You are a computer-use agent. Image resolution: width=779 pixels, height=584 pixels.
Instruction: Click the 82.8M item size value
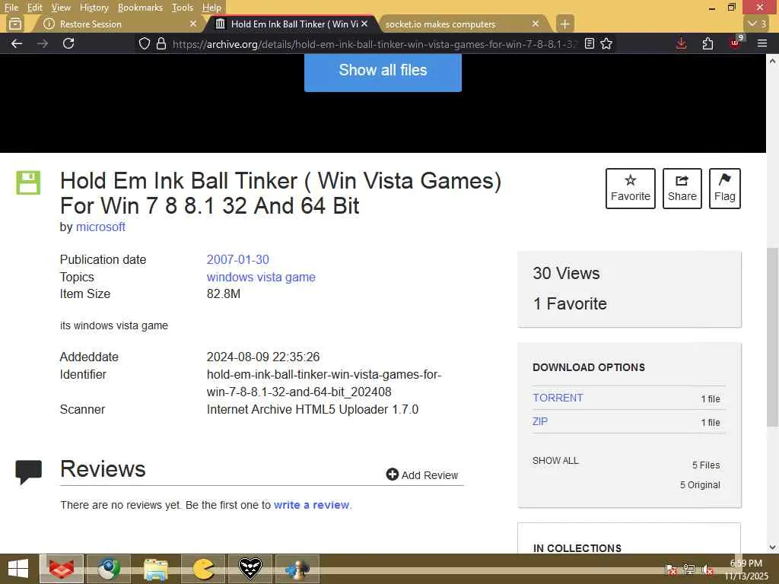point(224,294)
